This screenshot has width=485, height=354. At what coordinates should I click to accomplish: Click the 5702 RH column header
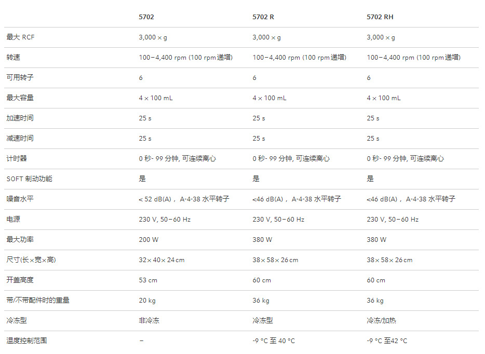click(380, 17)
